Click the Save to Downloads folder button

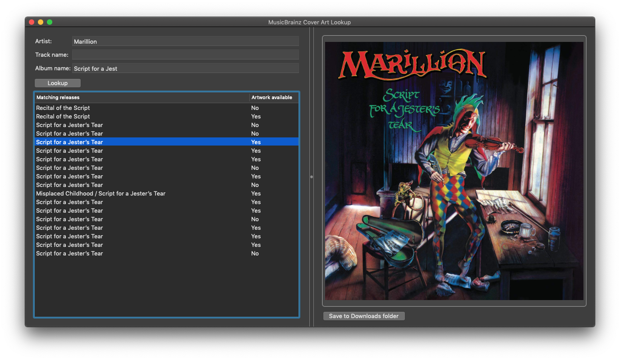click(363, 316)
